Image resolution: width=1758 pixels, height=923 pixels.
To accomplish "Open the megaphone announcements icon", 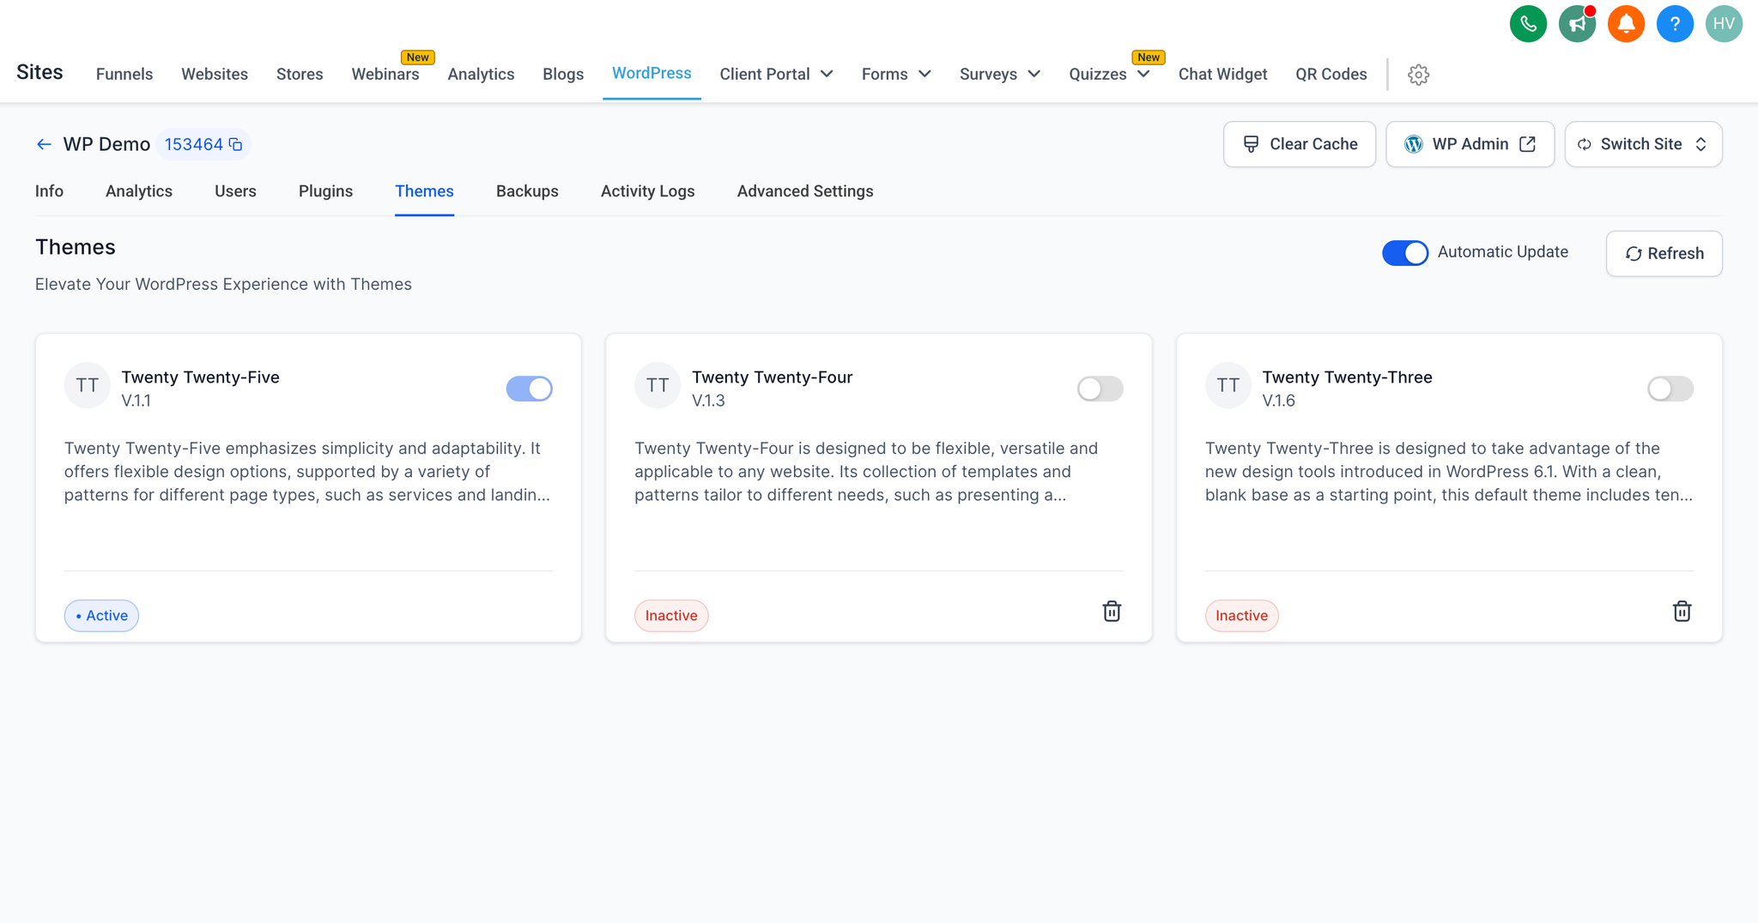I will [x=1577, y=24].
